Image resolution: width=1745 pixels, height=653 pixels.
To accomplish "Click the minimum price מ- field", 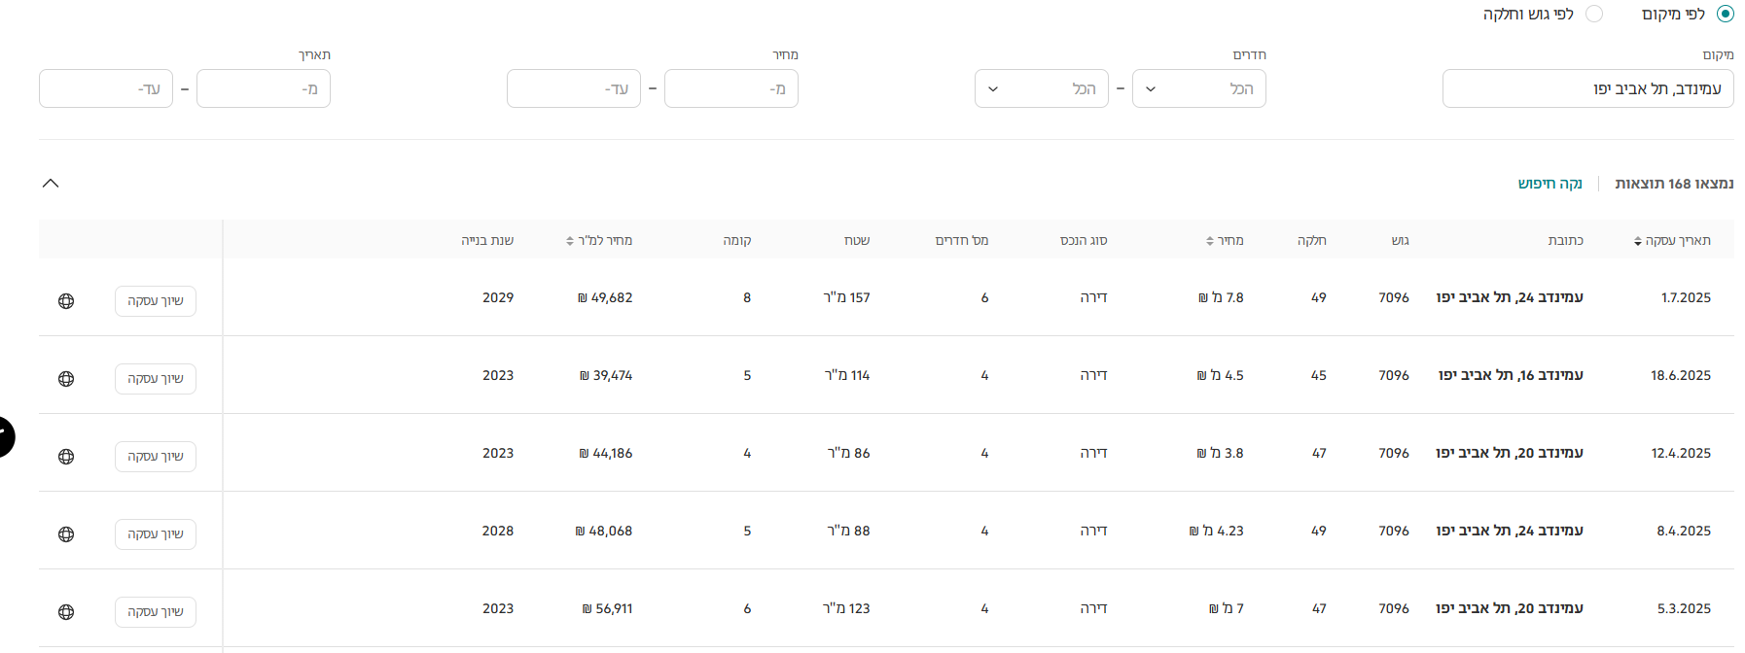I will coord(730,88).
